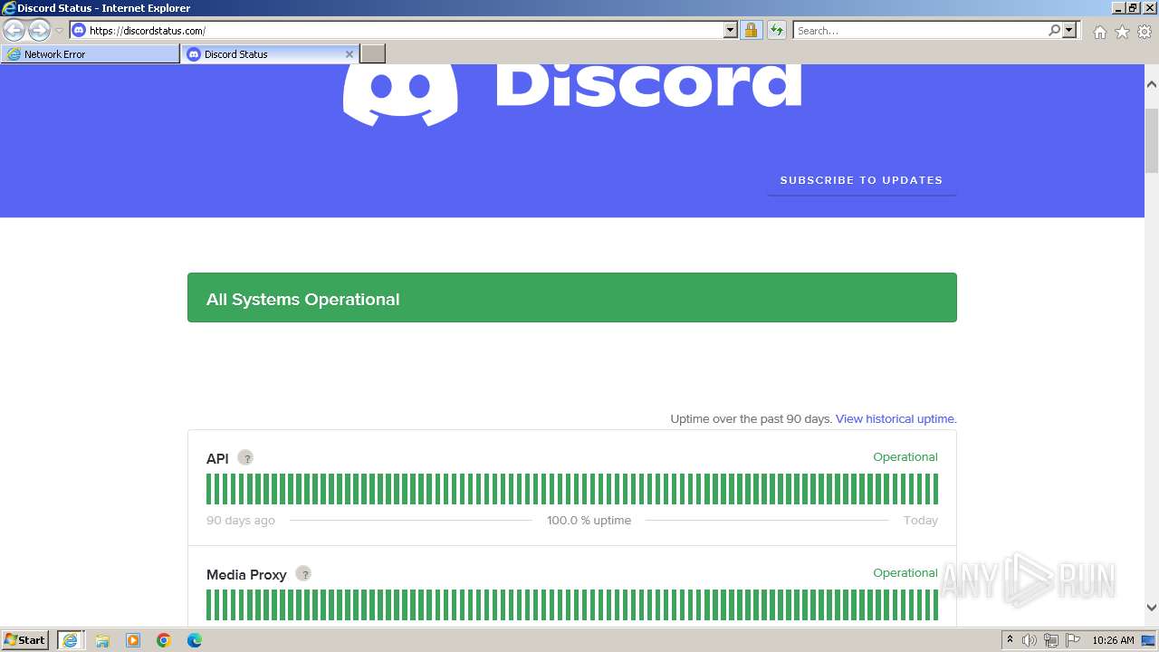Click the API Operational status text

pyautogui.click(x=905, y=456)
